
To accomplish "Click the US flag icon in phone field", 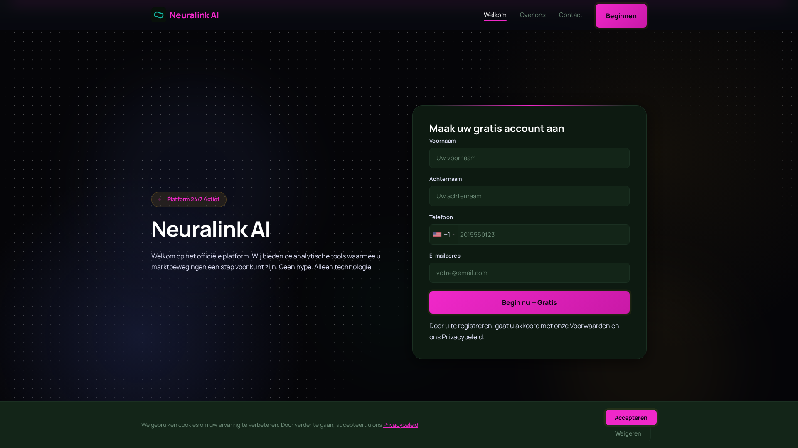I will tap(437, 235).
